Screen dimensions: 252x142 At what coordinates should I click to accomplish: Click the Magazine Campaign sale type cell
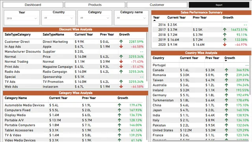point(57,67)
